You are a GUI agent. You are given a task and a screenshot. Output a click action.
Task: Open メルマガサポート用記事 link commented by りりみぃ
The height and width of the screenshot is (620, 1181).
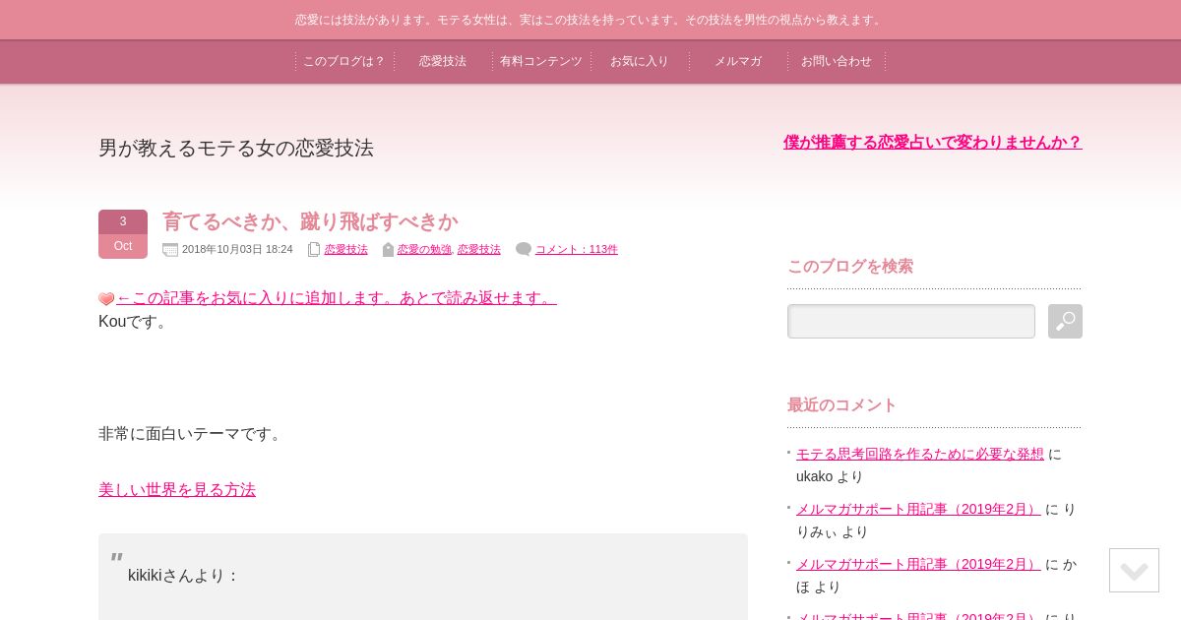coord(918,509)
